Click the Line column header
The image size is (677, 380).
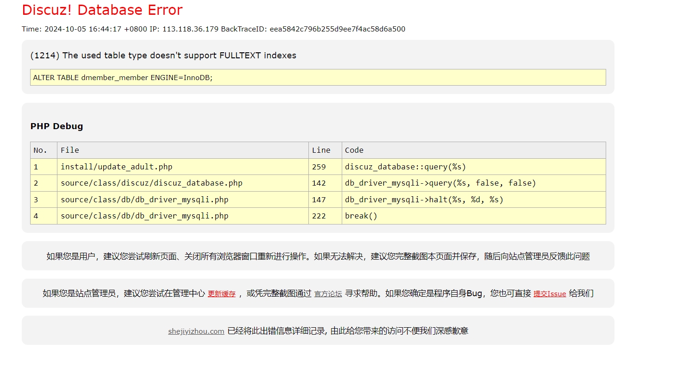point(321,150)
